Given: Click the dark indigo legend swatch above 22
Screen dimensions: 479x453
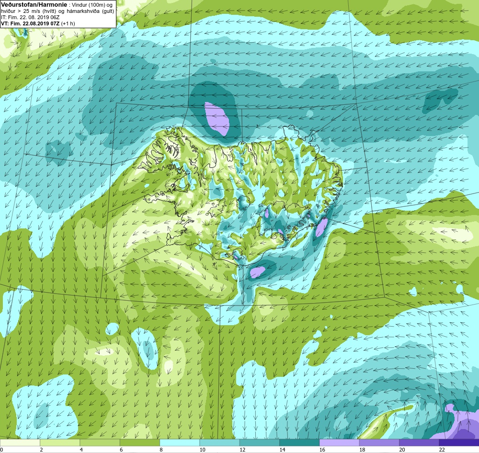Looking at the screenshot, I should coord(459,442).
